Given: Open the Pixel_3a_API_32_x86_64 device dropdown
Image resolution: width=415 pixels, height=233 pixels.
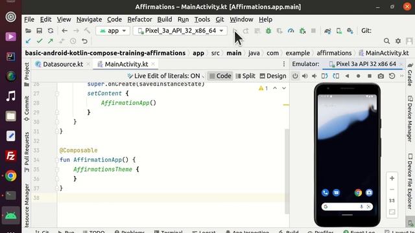Looking at the screenshot, I should (180, 30).
